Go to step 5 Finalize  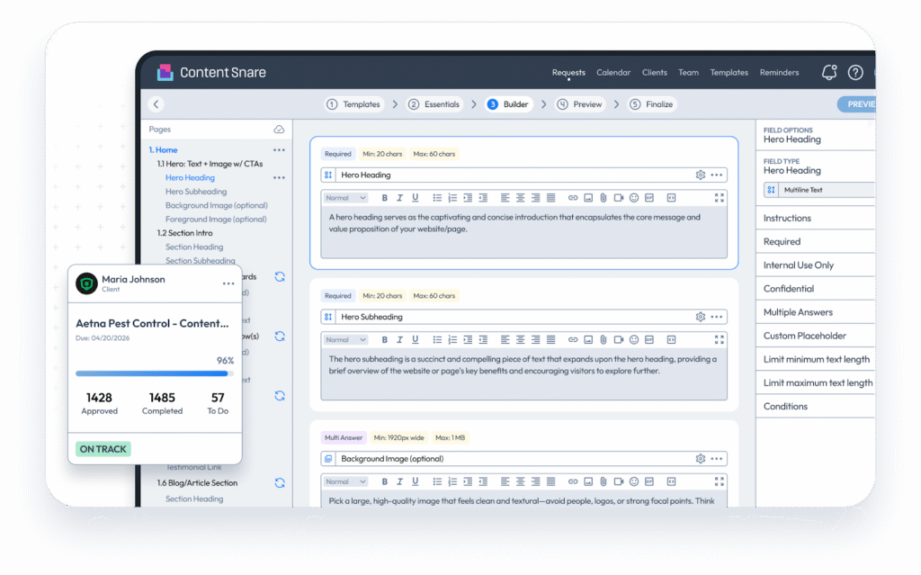pos(652,104)
